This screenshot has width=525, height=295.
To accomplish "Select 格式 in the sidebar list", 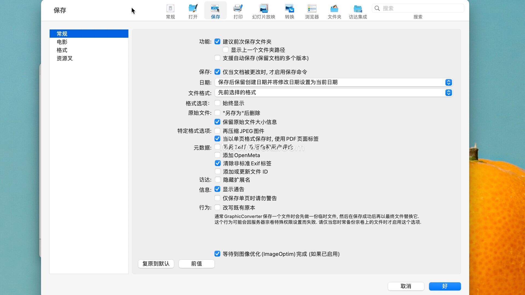I will coord(62,50).
